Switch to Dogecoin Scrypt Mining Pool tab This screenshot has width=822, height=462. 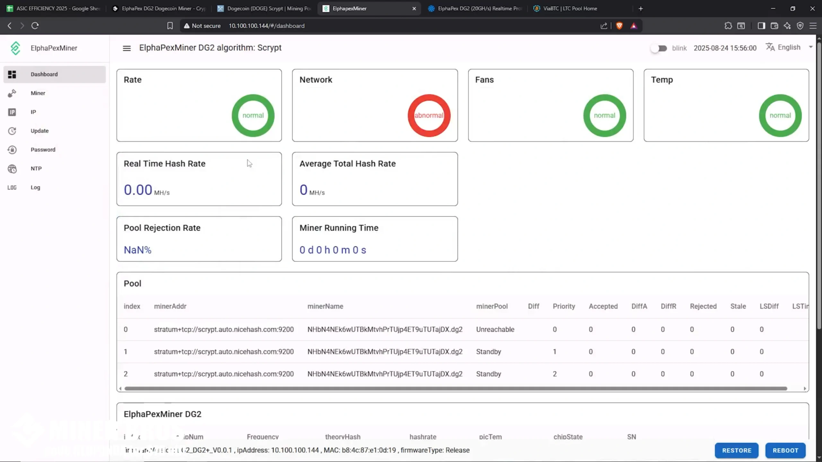pos(265,9)
